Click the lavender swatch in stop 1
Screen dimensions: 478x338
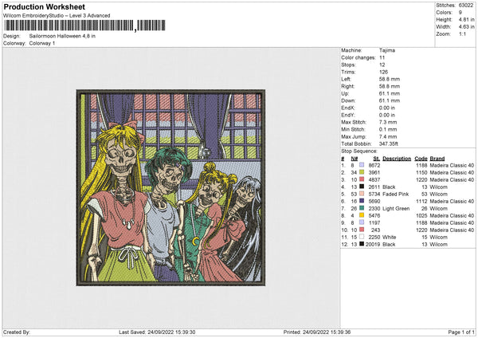(x=363, y=165)
